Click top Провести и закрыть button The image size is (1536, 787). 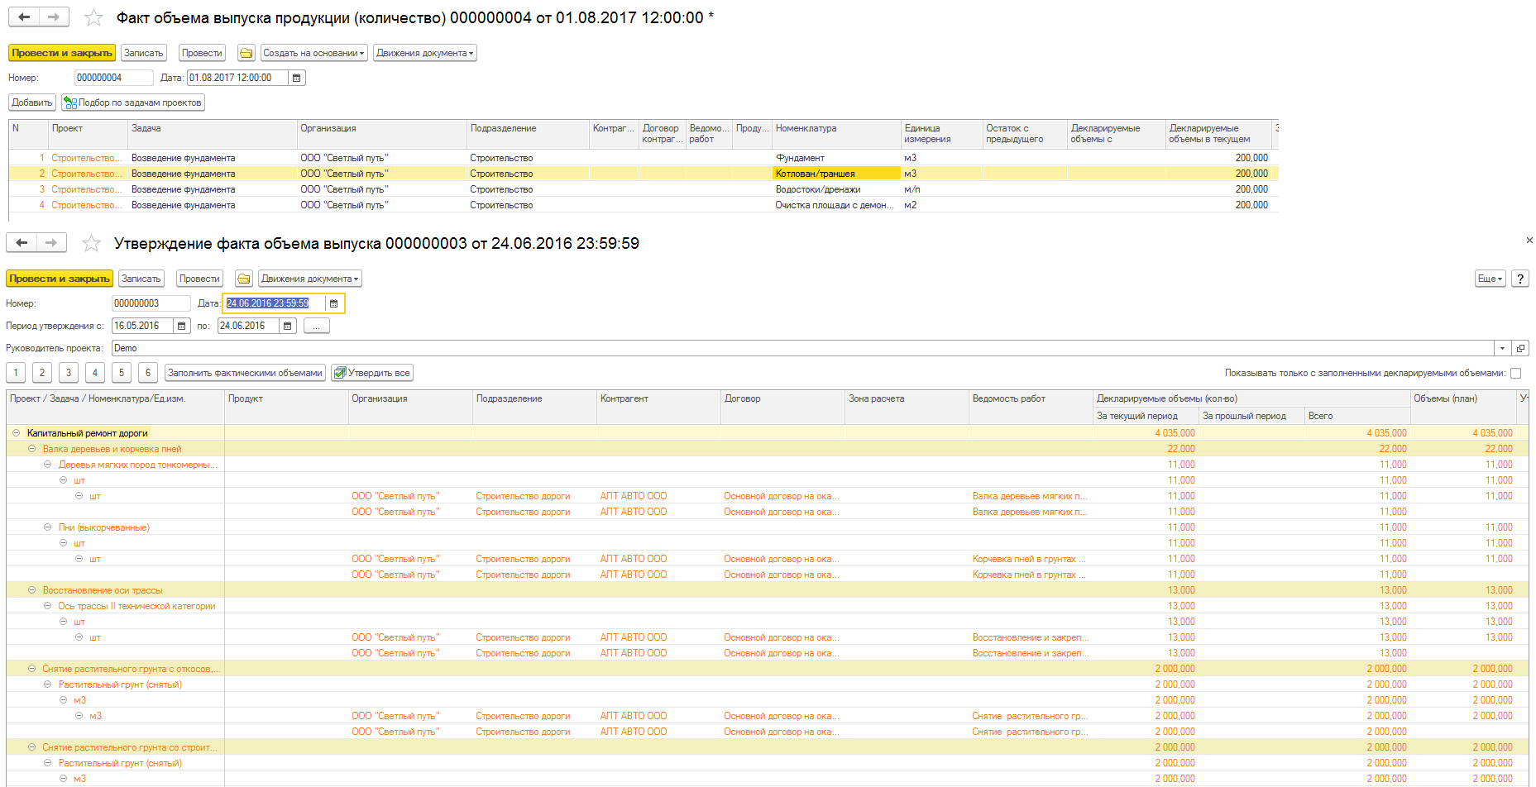pos(62,53)
